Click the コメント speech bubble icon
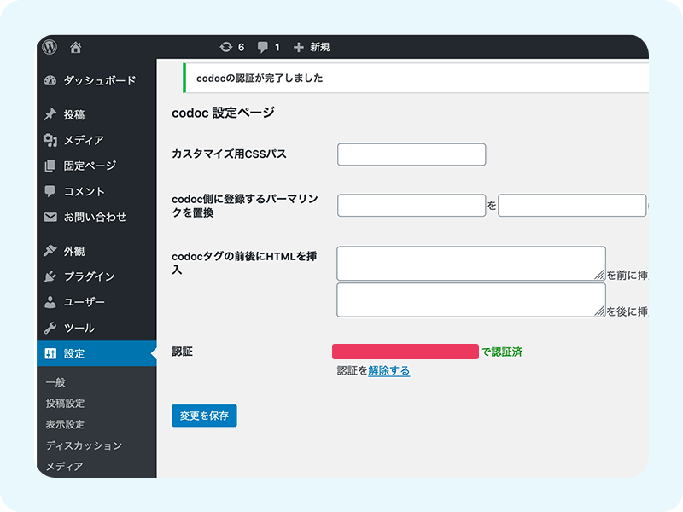683x512 pixels. tap(50, 191)
